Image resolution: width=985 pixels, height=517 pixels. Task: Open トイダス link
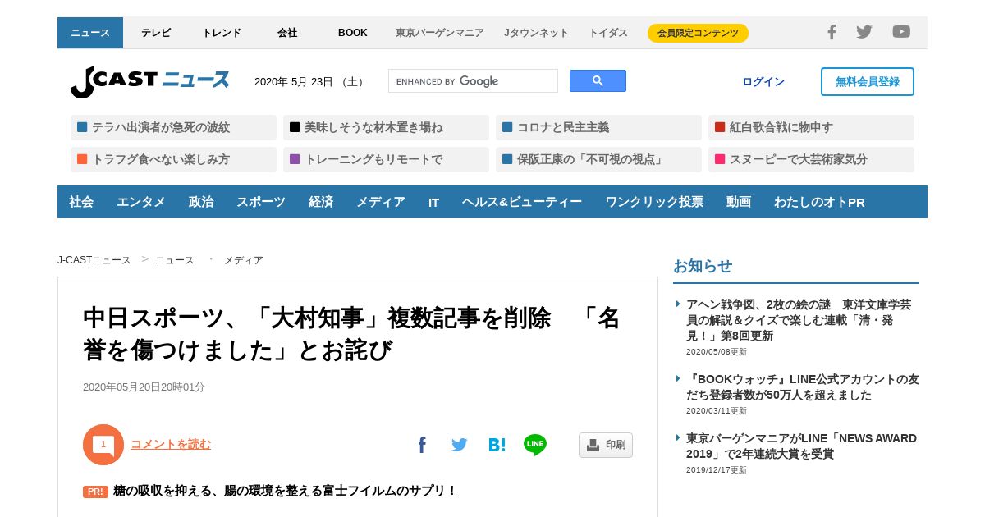[608, 33]
